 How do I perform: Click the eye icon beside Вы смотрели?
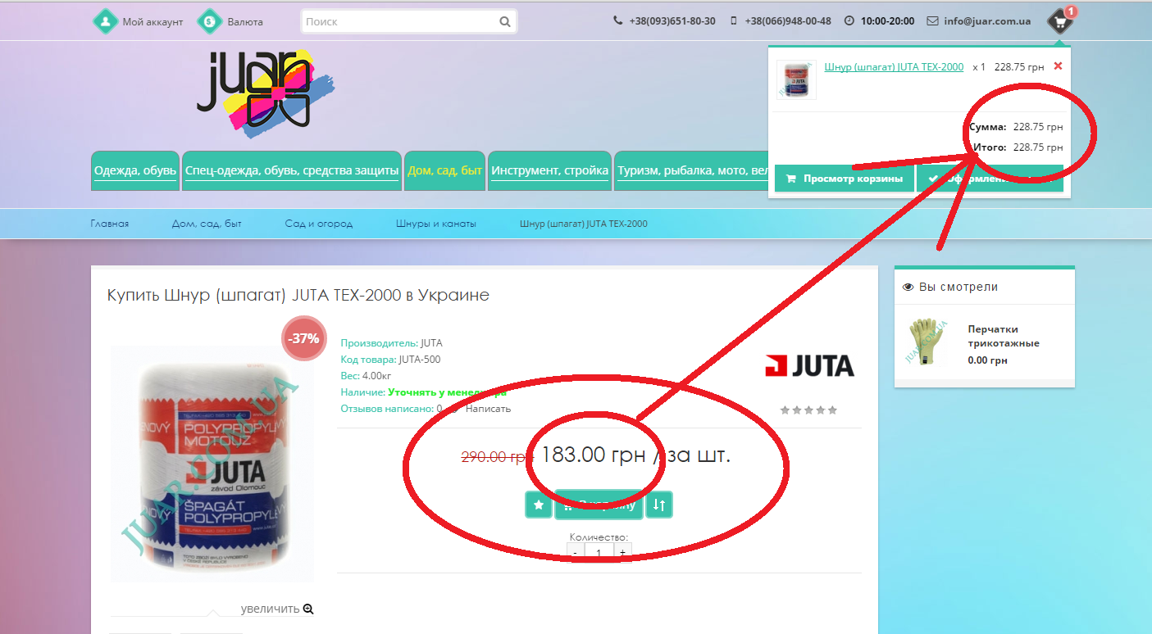point(908,287)
